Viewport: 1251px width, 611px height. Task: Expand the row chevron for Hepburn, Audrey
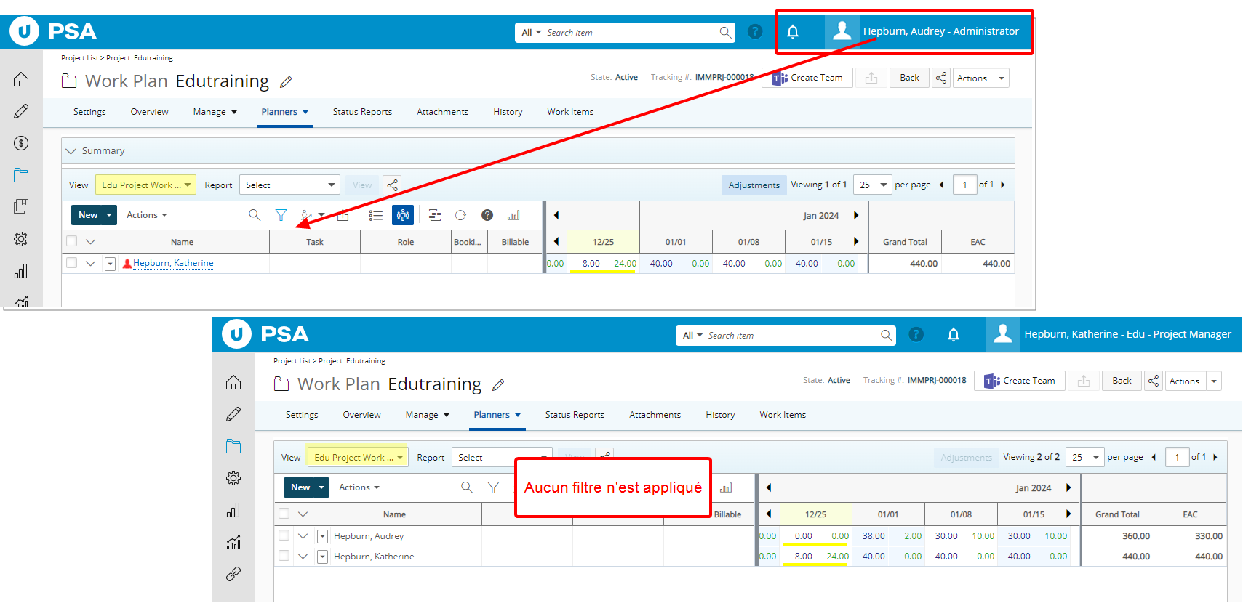[x=303, y=536]
